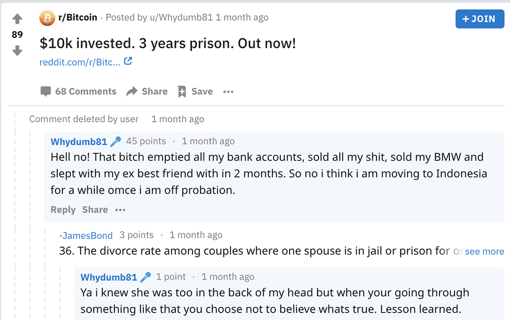Click microphone OP icon beside Whydumb81's 1-point comment
Screen dimensions: 510x320
point(146,277)
